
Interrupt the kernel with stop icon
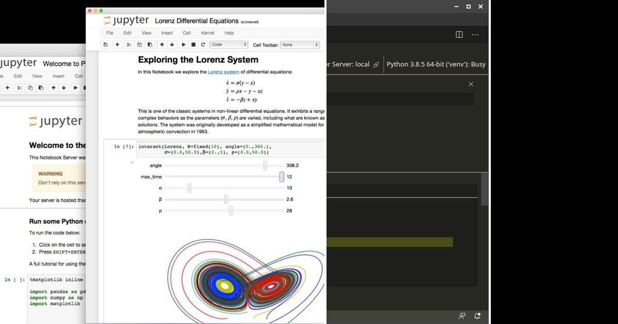(x=193, y=45)
